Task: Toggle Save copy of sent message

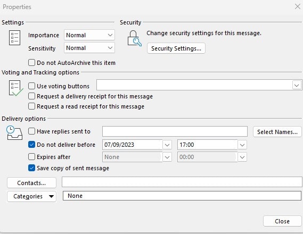Action: (31, 168)
